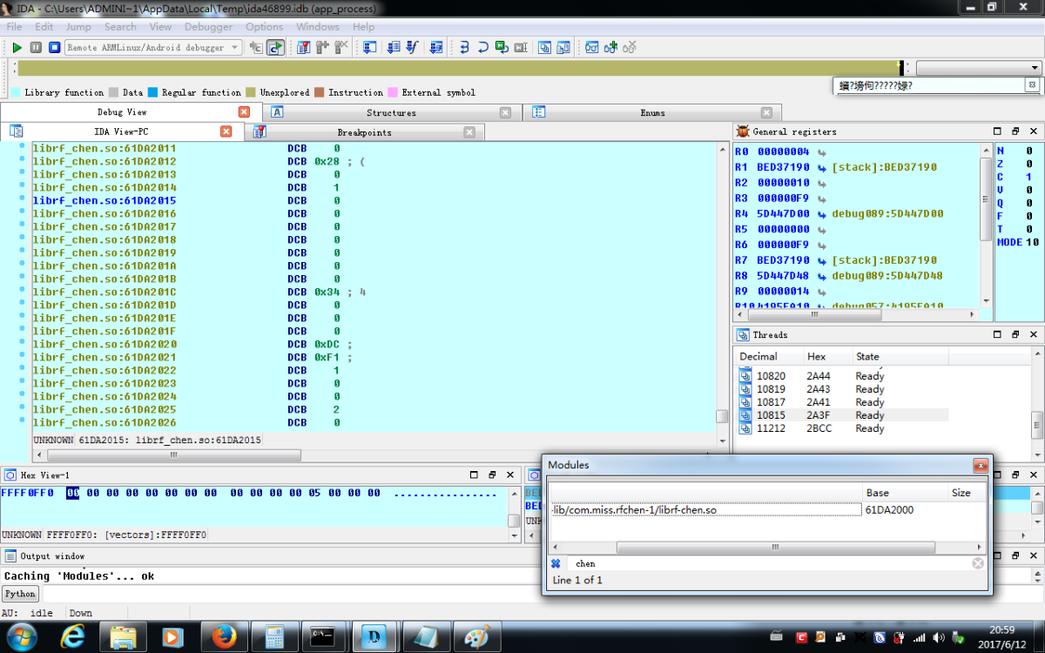Switch to the Structures tab
Screen dimensions: 1045x653
click(x=391, y=112)
